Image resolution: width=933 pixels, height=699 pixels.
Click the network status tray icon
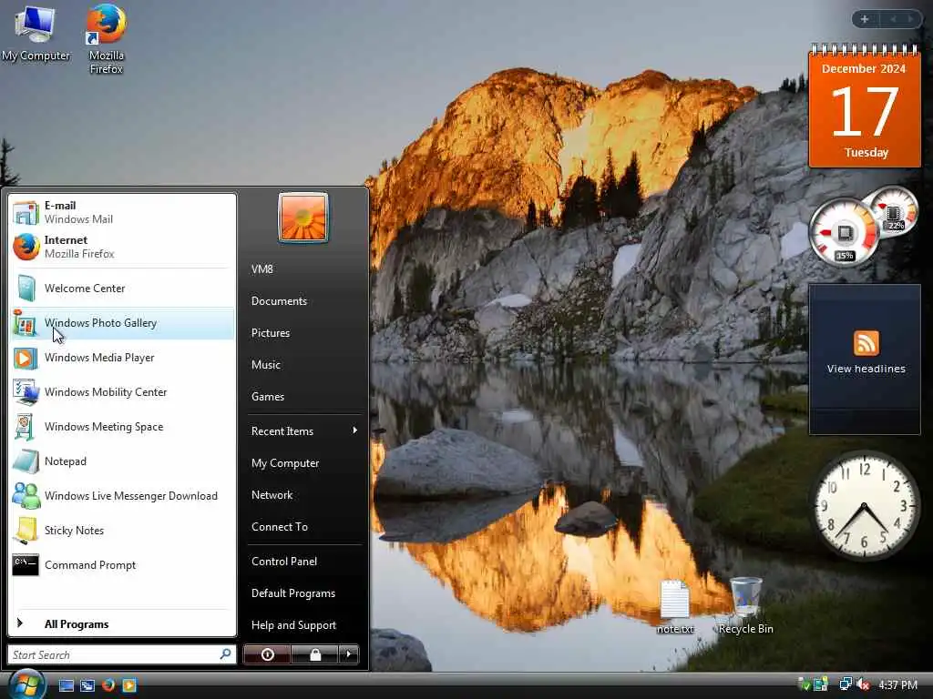846,684
